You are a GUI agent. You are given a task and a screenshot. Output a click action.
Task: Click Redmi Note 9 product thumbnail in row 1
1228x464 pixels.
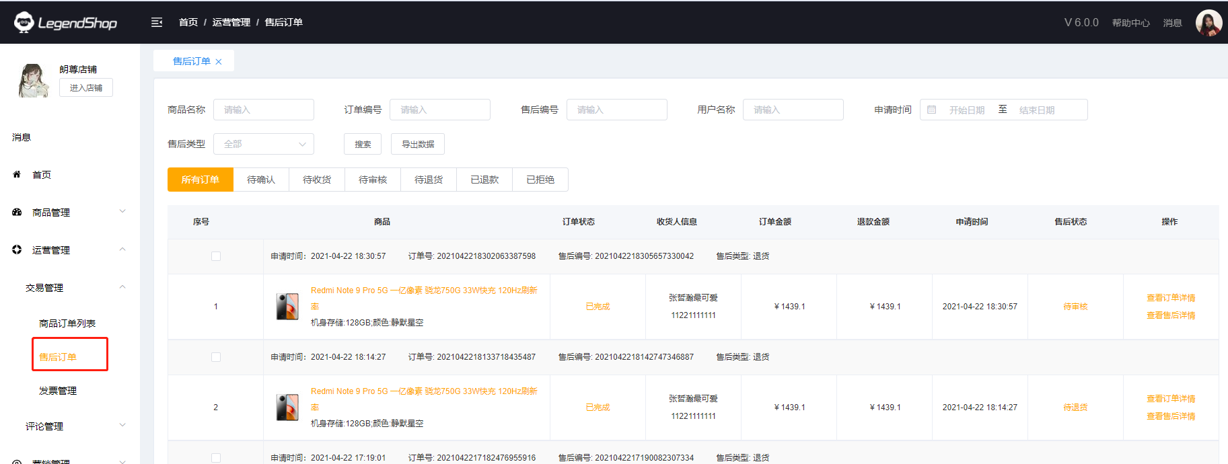(x=287, y=306)
